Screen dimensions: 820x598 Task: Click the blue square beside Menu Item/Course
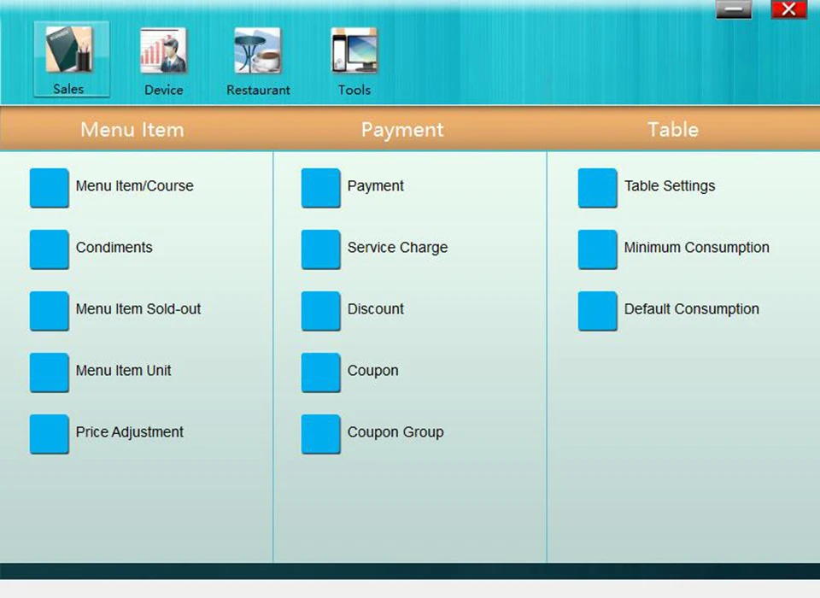50,188
